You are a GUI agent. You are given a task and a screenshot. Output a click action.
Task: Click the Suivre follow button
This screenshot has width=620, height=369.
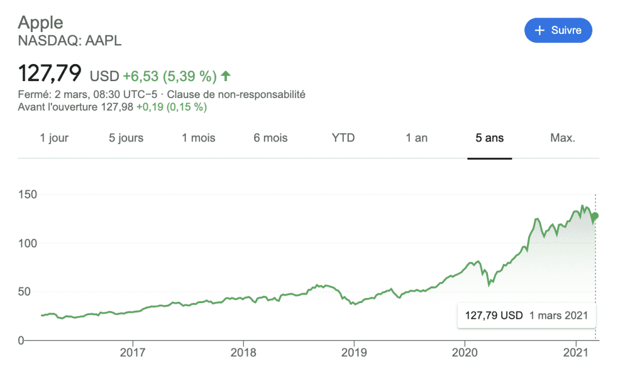coord(558,30)
